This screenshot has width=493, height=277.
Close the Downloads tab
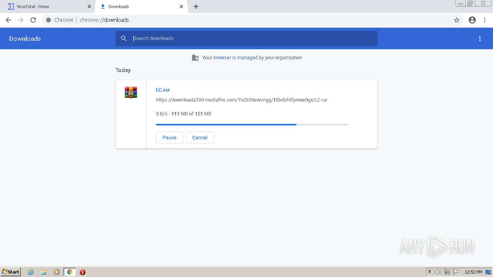pyautogui.click(x=181, y=7)
